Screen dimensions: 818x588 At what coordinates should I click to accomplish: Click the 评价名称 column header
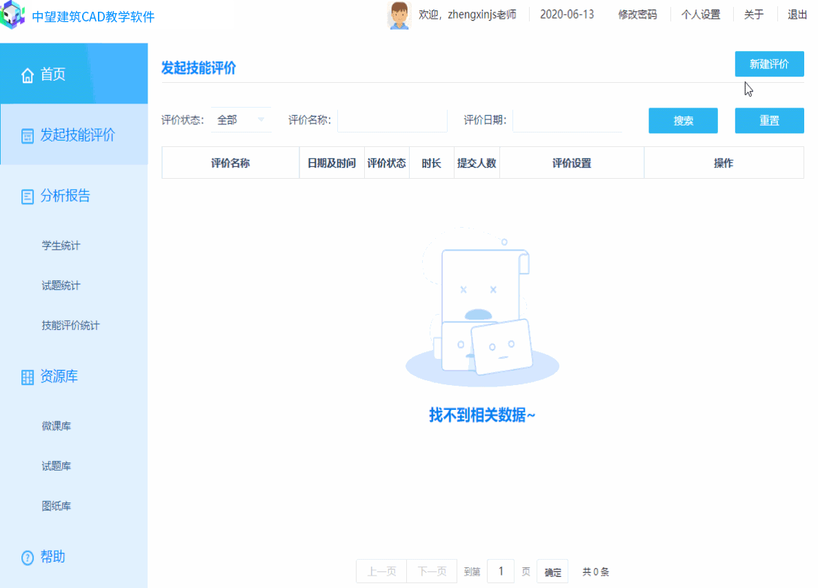pos(230,163)
